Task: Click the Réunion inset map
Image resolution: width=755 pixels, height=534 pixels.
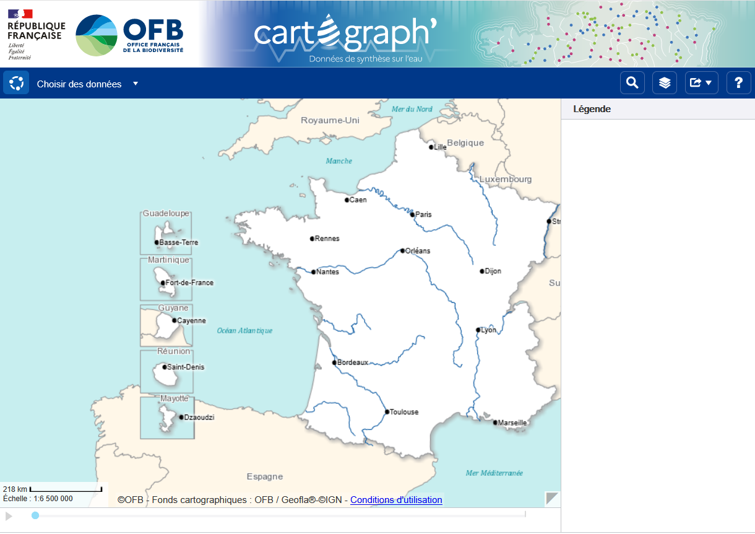Action: [x=166, y=371]
